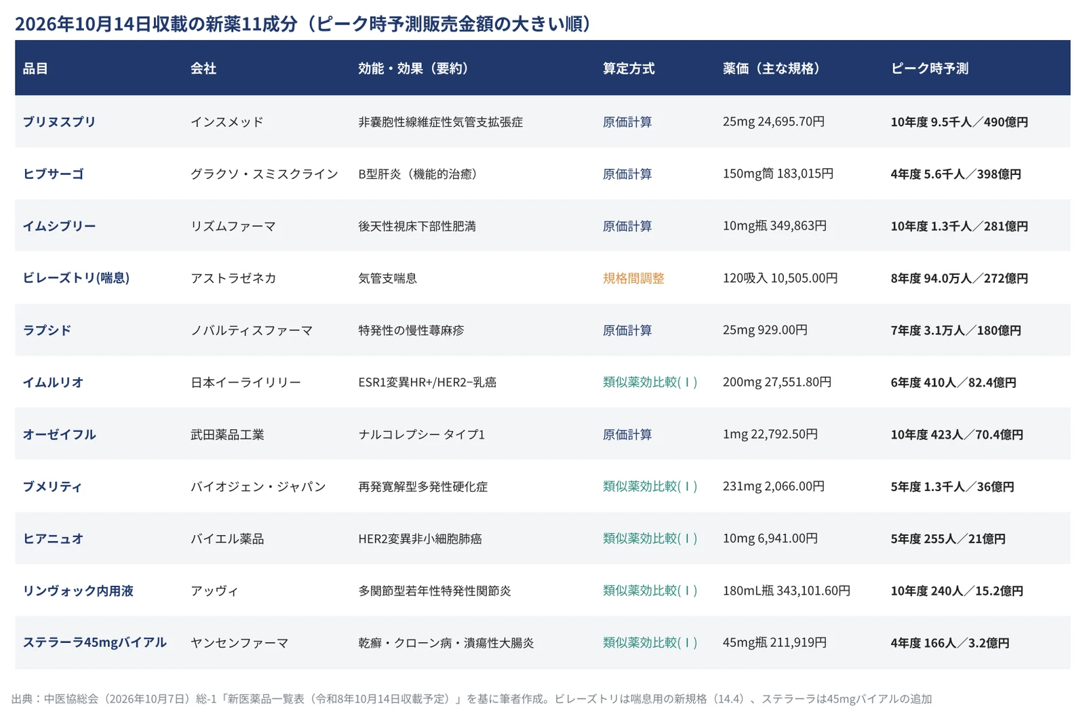Click company cell 武田薬品工業

[x=227, y=435]
